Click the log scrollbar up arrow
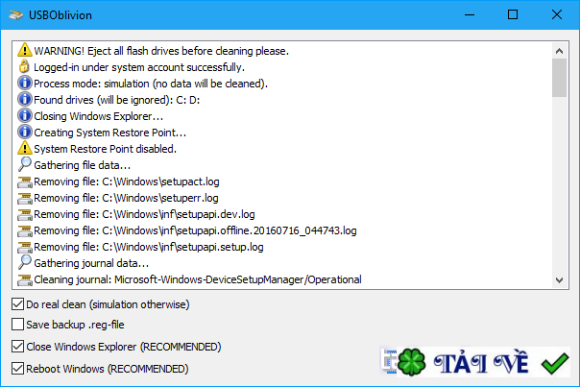The image size is (580, 387). point(559,51)
